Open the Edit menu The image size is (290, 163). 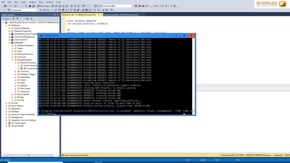pyautogui.click(x=9, y=2)
